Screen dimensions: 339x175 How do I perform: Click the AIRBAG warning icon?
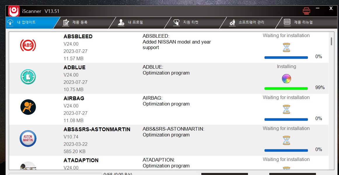[x=28, y=107]
